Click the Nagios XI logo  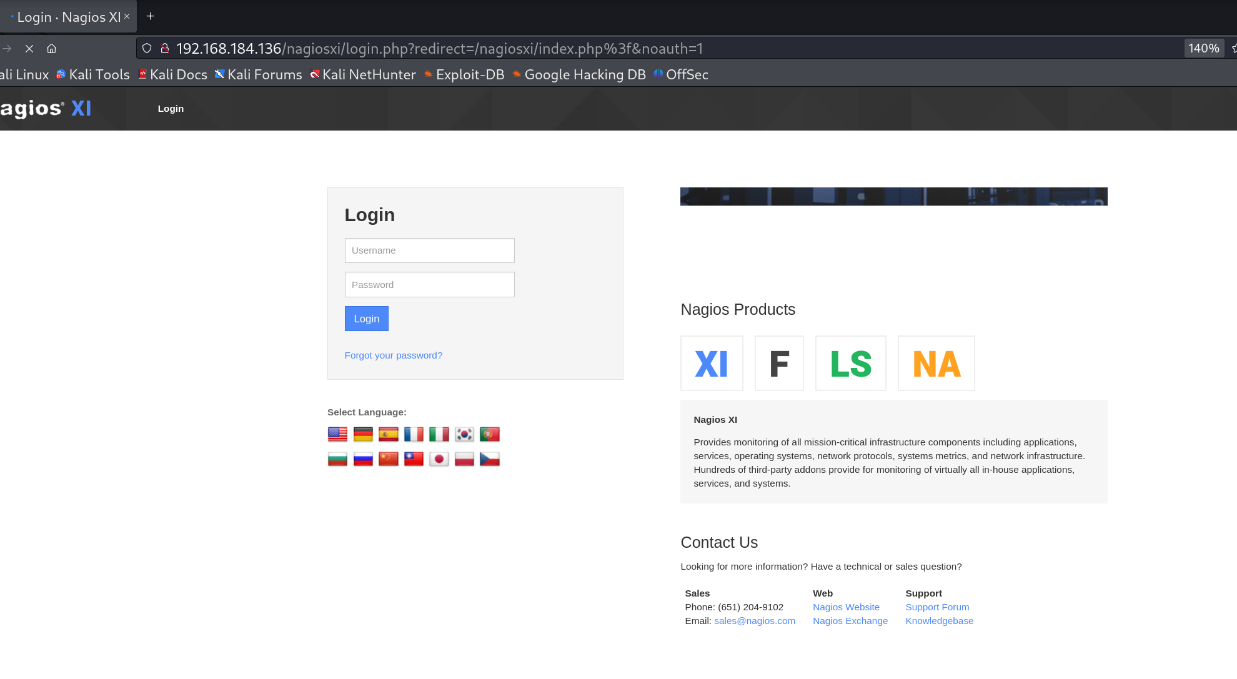click(x=46, y=109)
